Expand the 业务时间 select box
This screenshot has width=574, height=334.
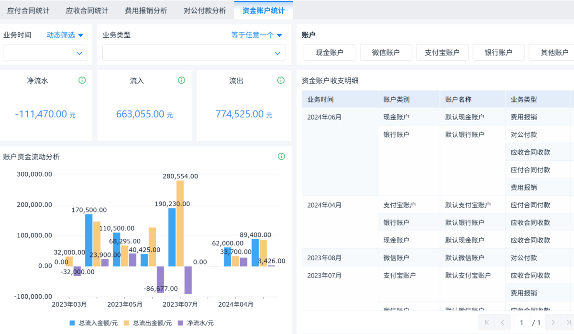[45, 53]
